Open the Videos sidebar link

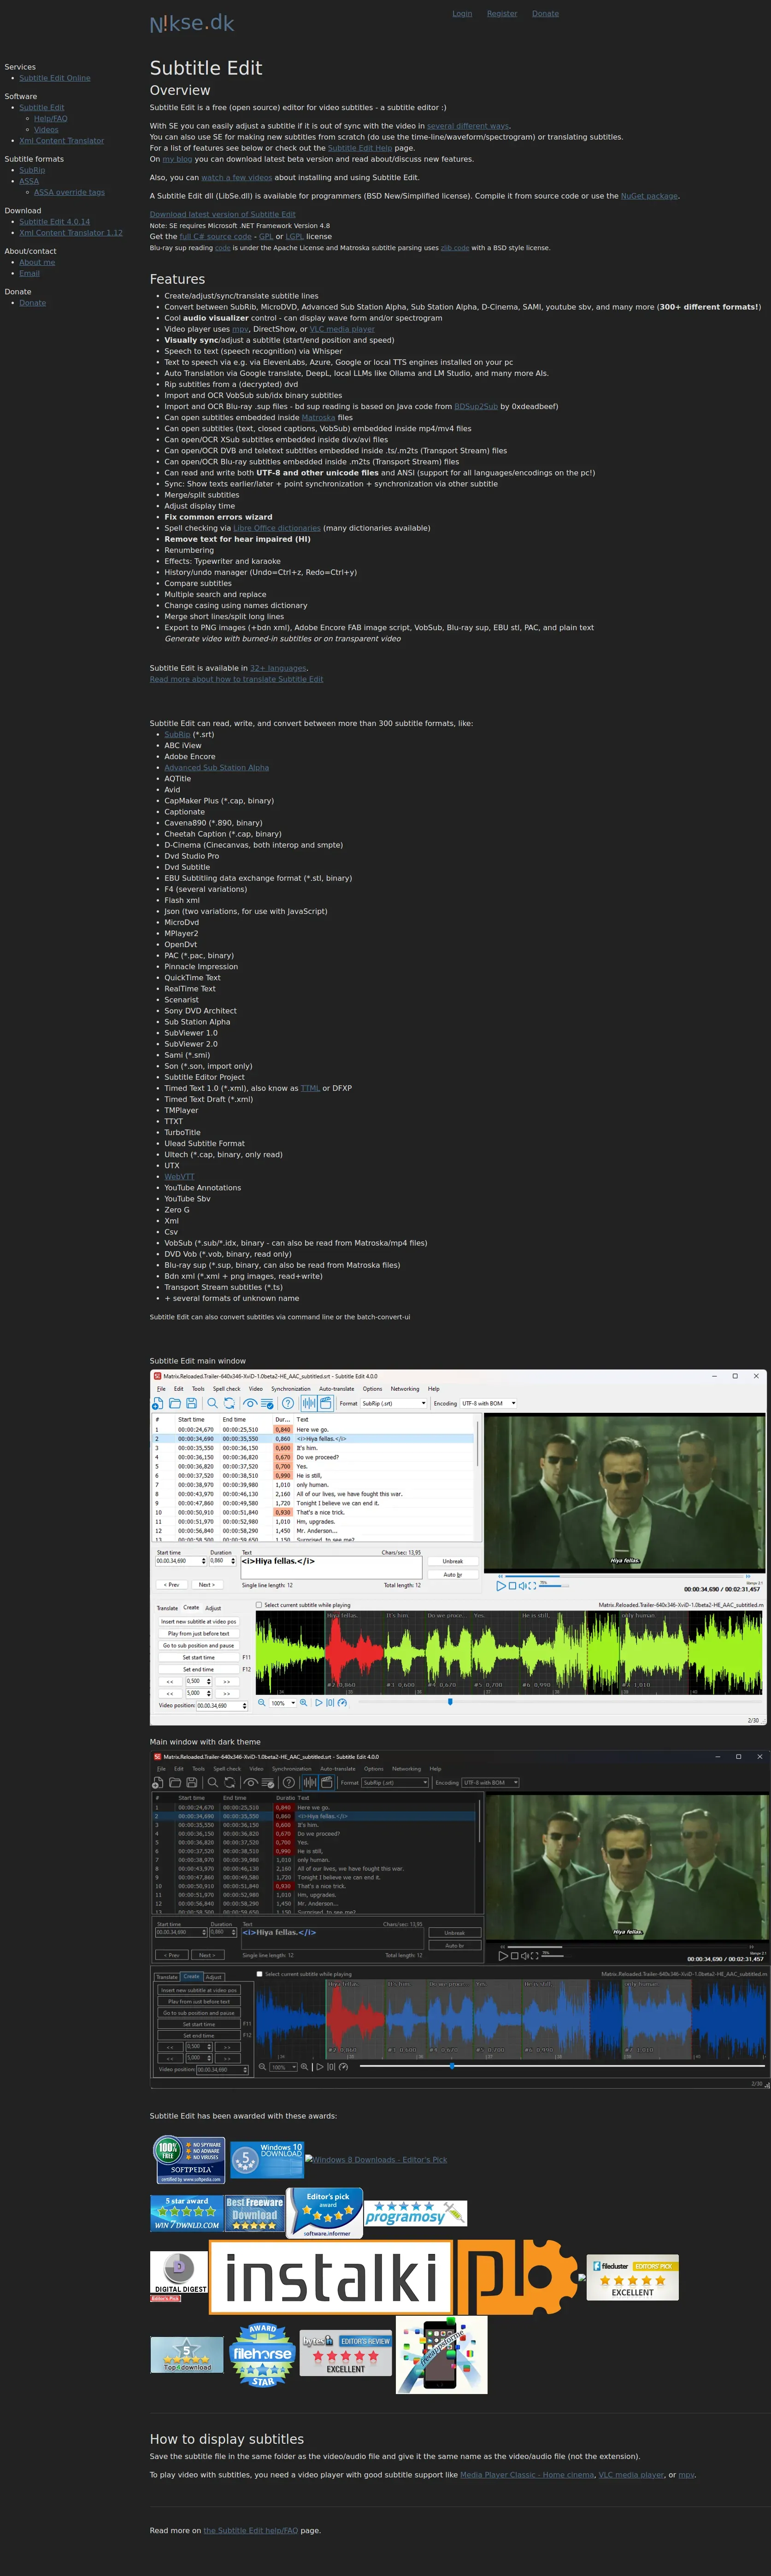pos(46,130)
